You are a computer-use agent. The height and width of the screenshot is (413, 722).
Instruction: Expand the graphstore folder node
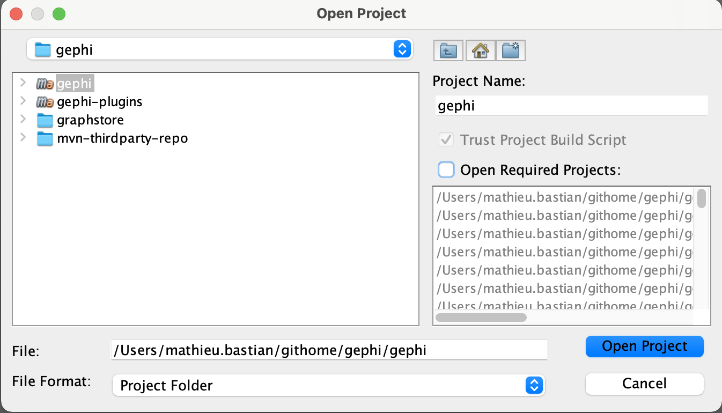pyautogui.click(x=23, y=120)
